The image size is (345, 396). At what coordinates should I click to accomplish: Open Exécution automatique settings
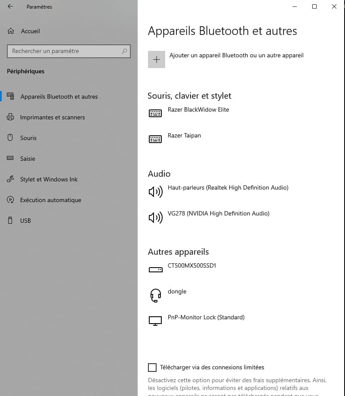pyautogui.click(x=50, y=200)
